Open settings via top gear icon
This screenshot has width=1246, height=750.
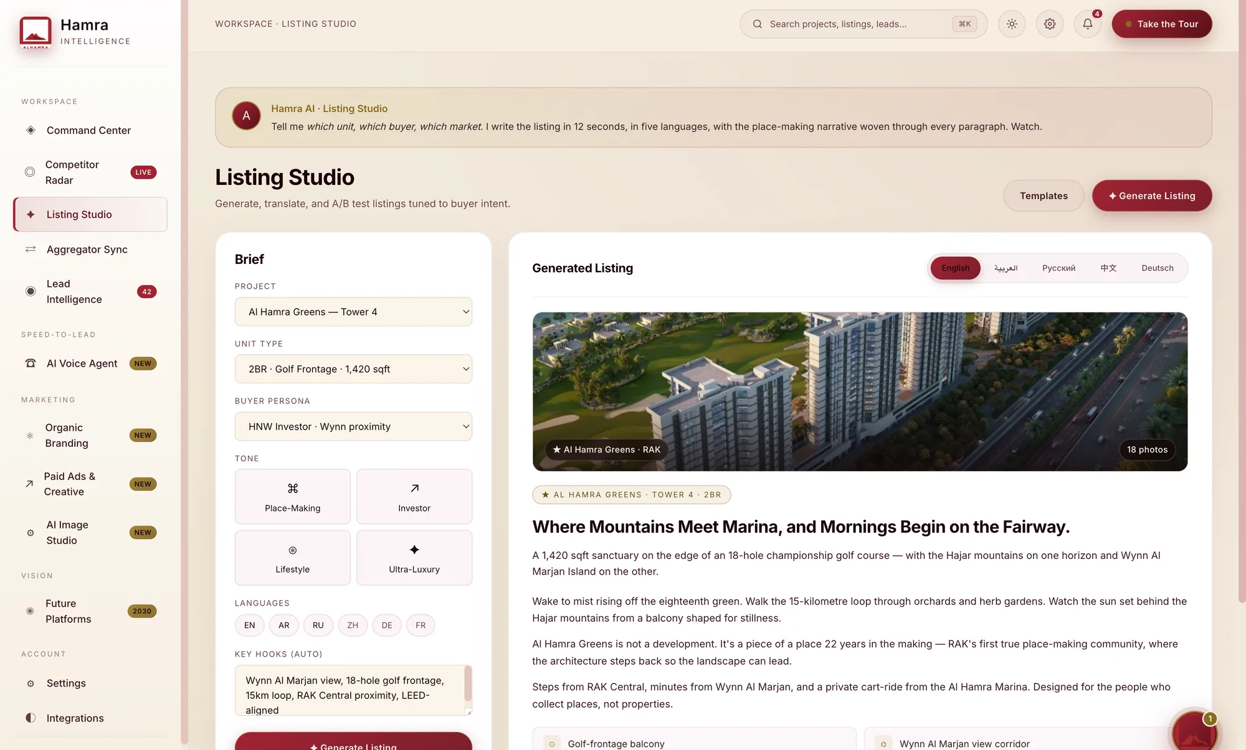point(1050,24)
